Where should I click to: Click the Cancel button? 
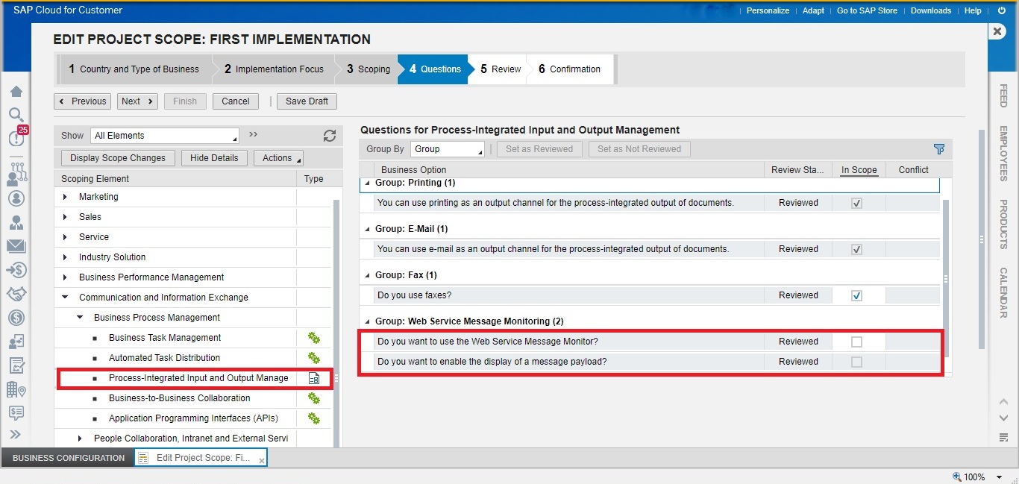[x=236, y=101]
